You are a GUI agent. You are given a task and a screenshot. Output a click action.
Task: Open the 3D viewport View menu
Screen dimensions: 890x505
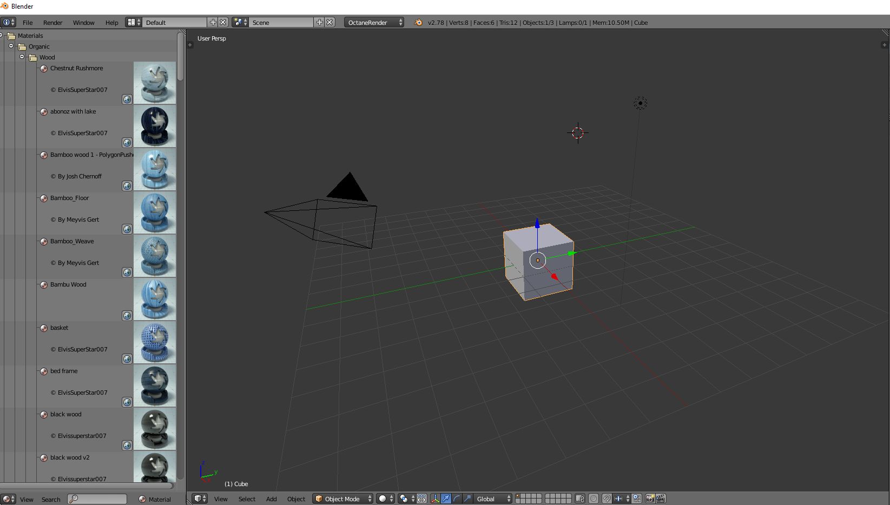point(221,499)
